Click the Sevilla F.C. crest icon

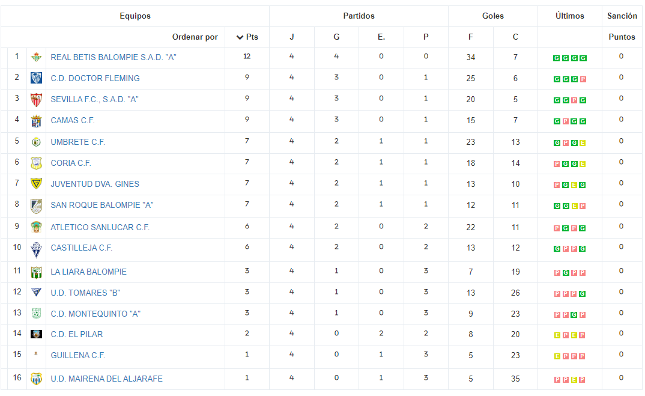click(x=36, y=99)
